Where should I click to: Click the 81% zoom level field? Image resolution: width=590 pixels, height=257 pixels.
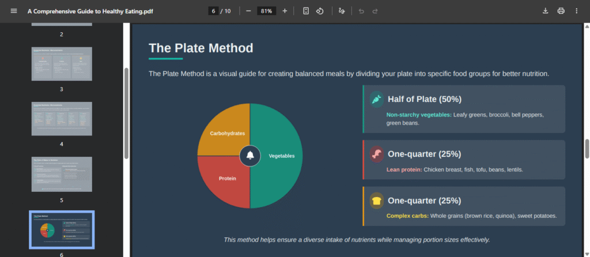266,11
